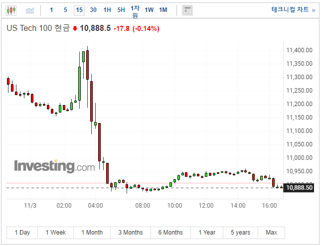Click the 11,100.00 axis label
The height and width of the screenshot is (246, 322).
pyautogui.click(x=299, y=131)
